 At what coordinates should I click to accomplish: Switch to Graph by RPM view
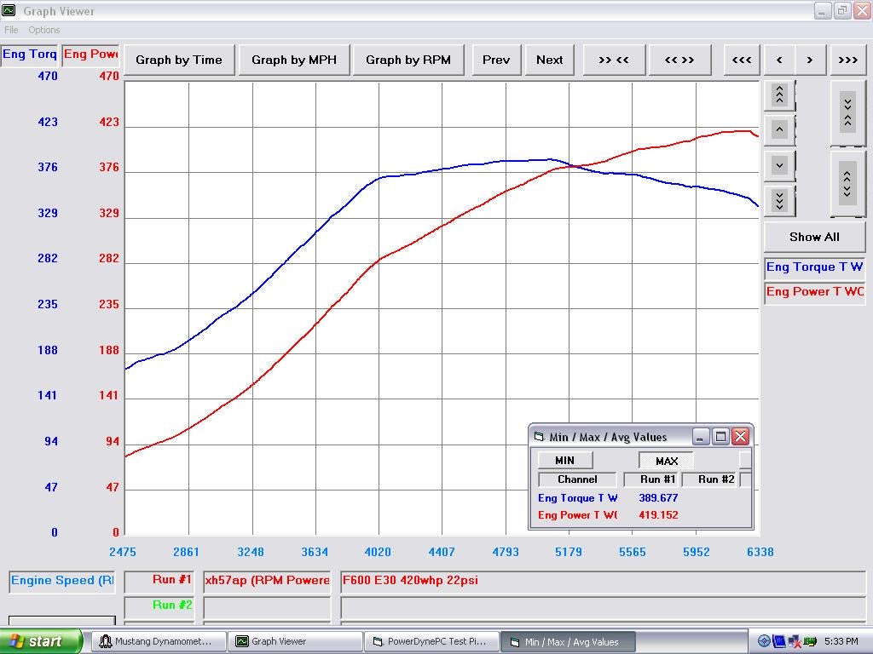[408, 60]
